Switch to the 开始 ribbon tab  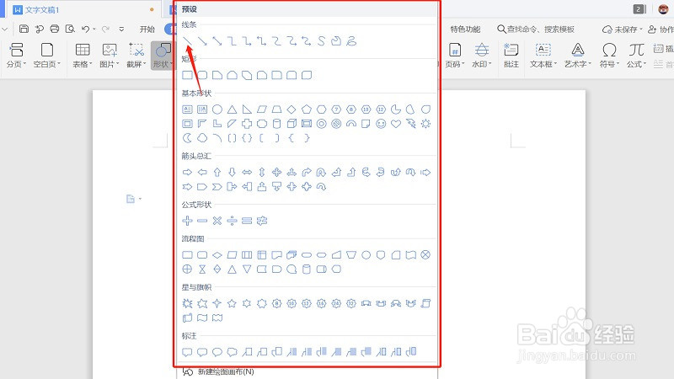pos(147,29)
